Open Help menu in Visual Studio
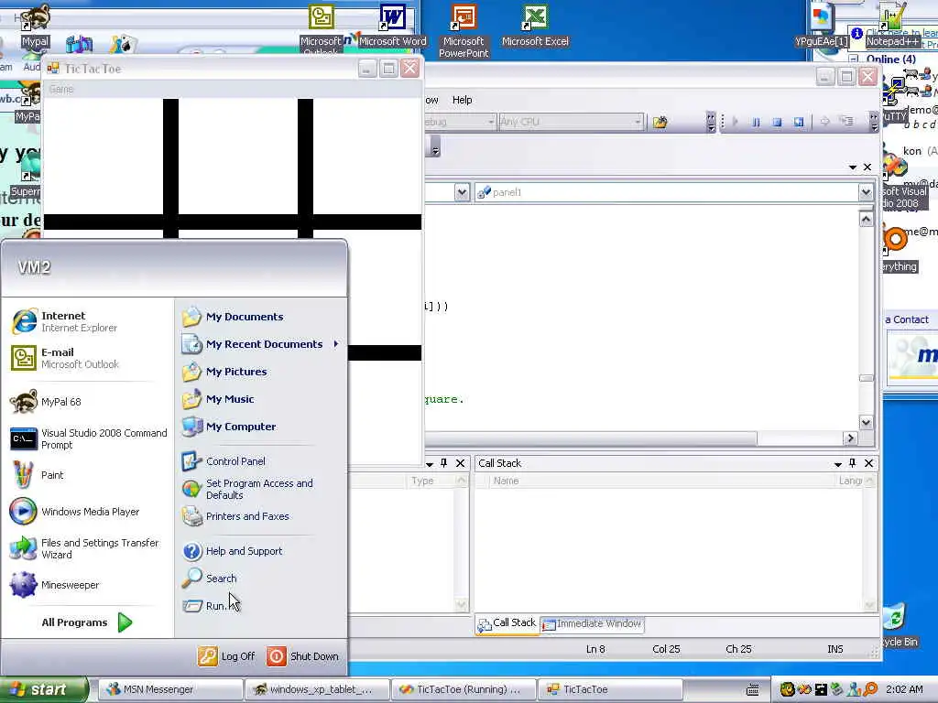The height and width of the screenshot is (703, 938). (x=462, y=100)
